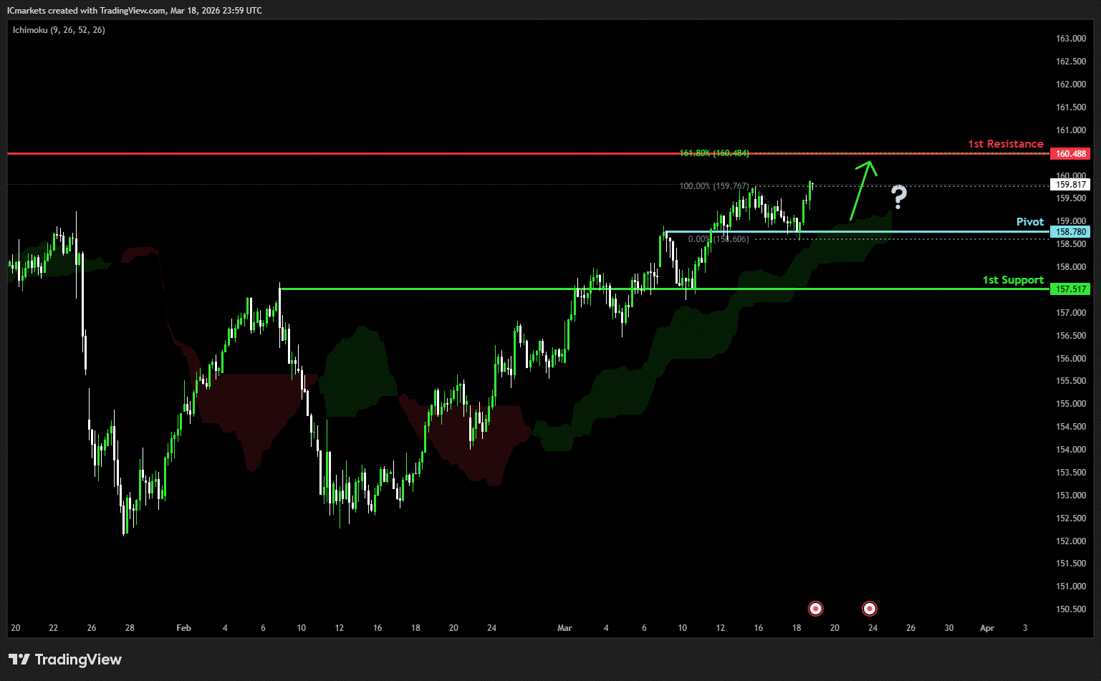Select the 161.80% Fibonacci extension label
Screen dimensions: 1101x681
(x=713, y=153)
